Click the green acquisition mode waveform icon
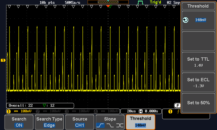217x130 pixels. (x=140, y=2)
